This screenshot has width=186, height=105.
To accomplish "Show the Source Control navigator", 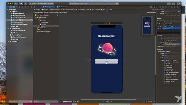I will tap(11, 7).
